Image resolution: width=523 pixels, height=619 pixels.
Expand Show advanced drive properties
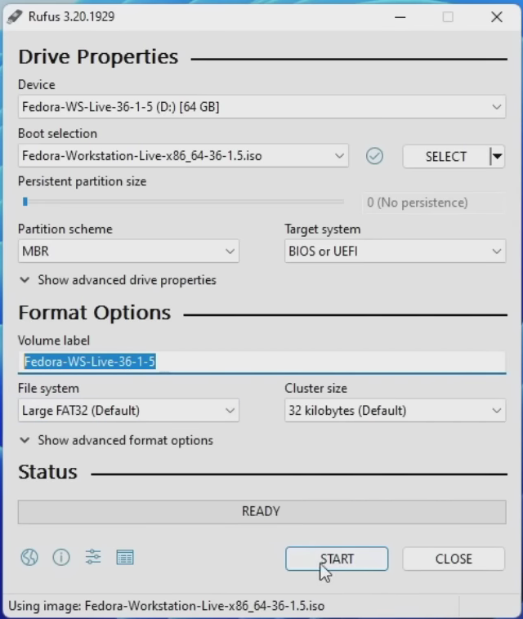point(118,280)
